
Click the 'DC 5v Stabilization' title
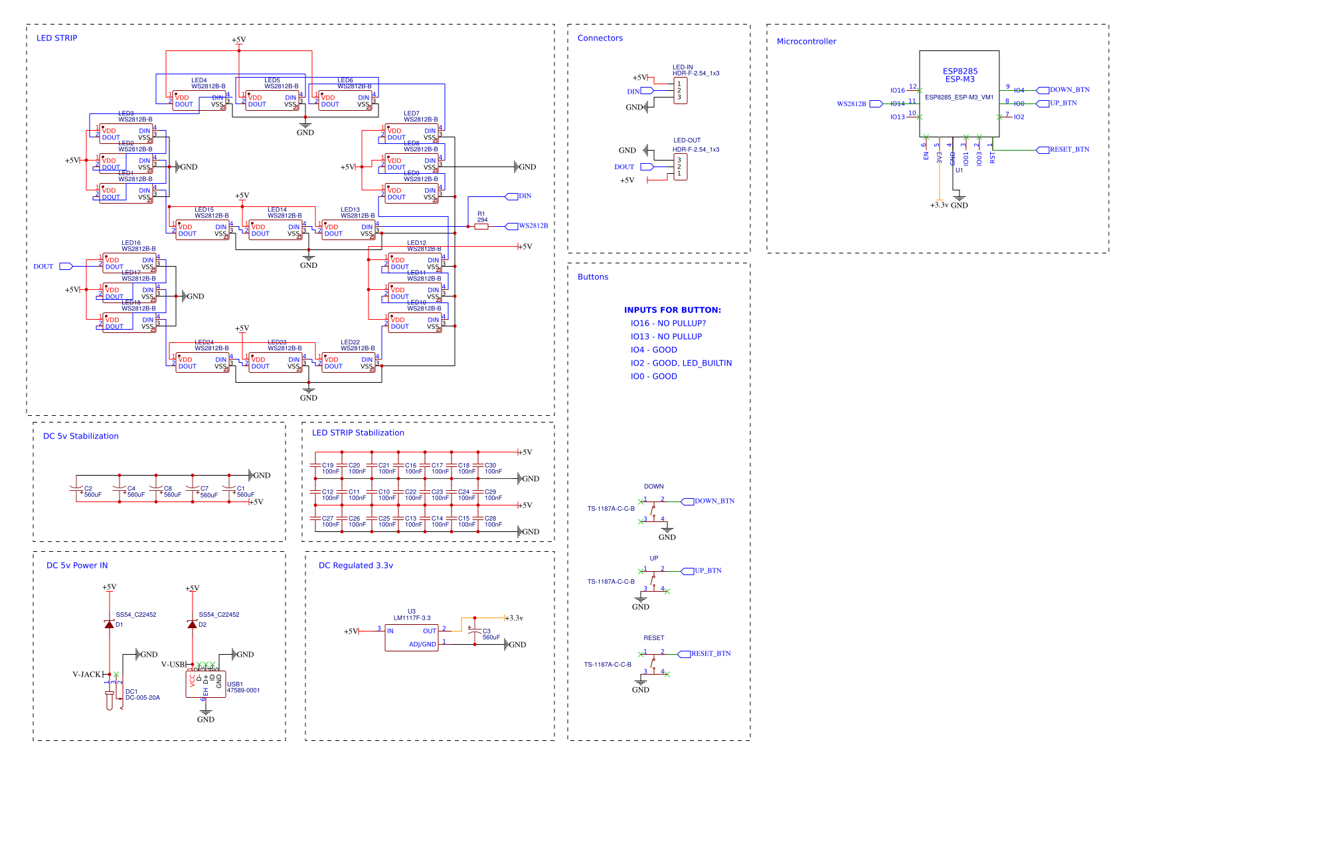pyautogui.click(x=81, y=436)
